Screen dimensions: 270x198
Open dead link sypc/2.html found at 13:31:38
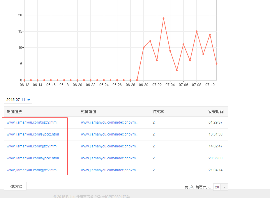pos(33,134)
